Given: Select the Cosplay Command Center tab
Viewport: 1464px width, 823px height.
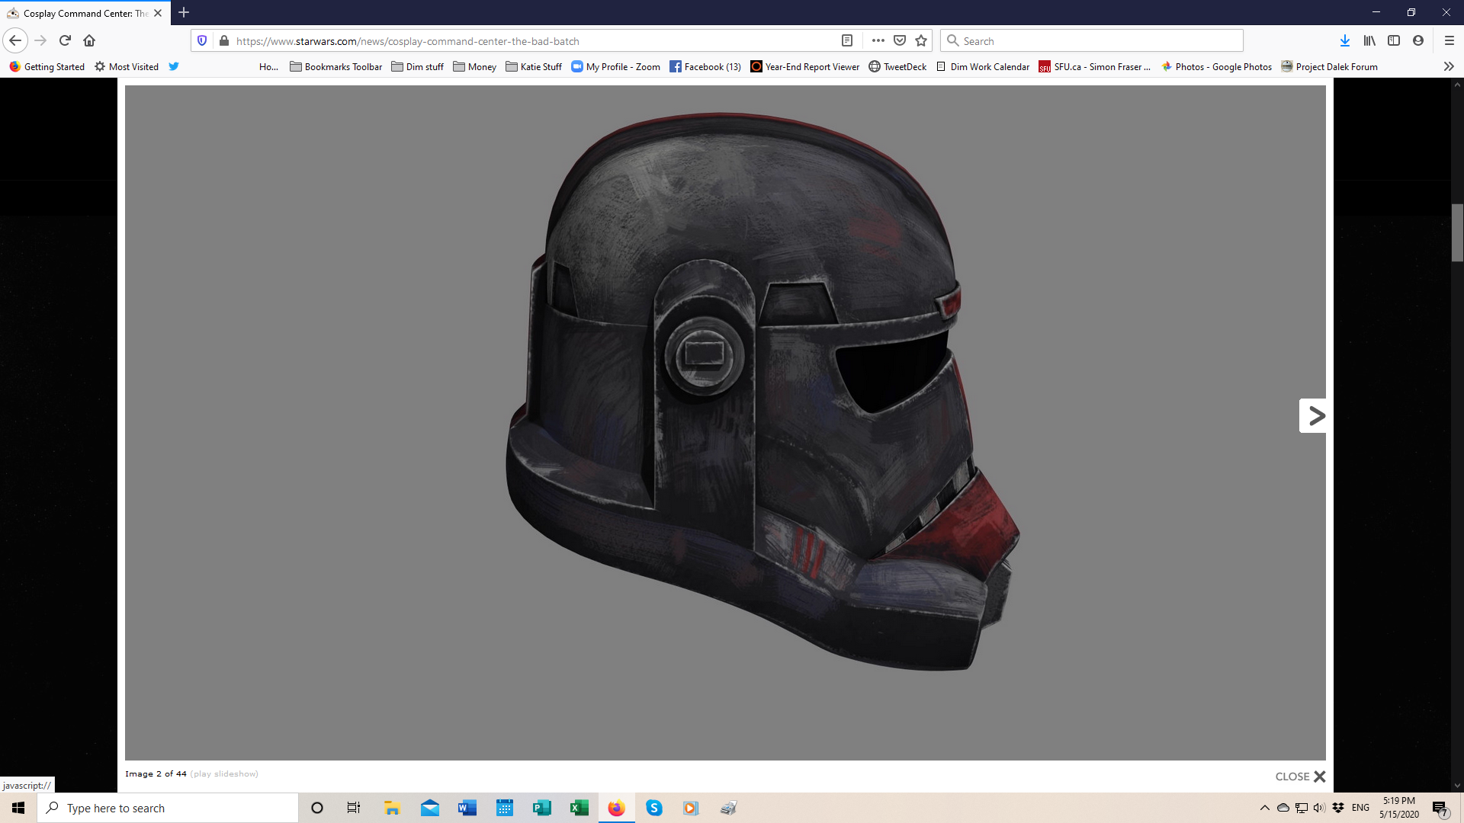Looking at the screenshot, I should [85, 13].
